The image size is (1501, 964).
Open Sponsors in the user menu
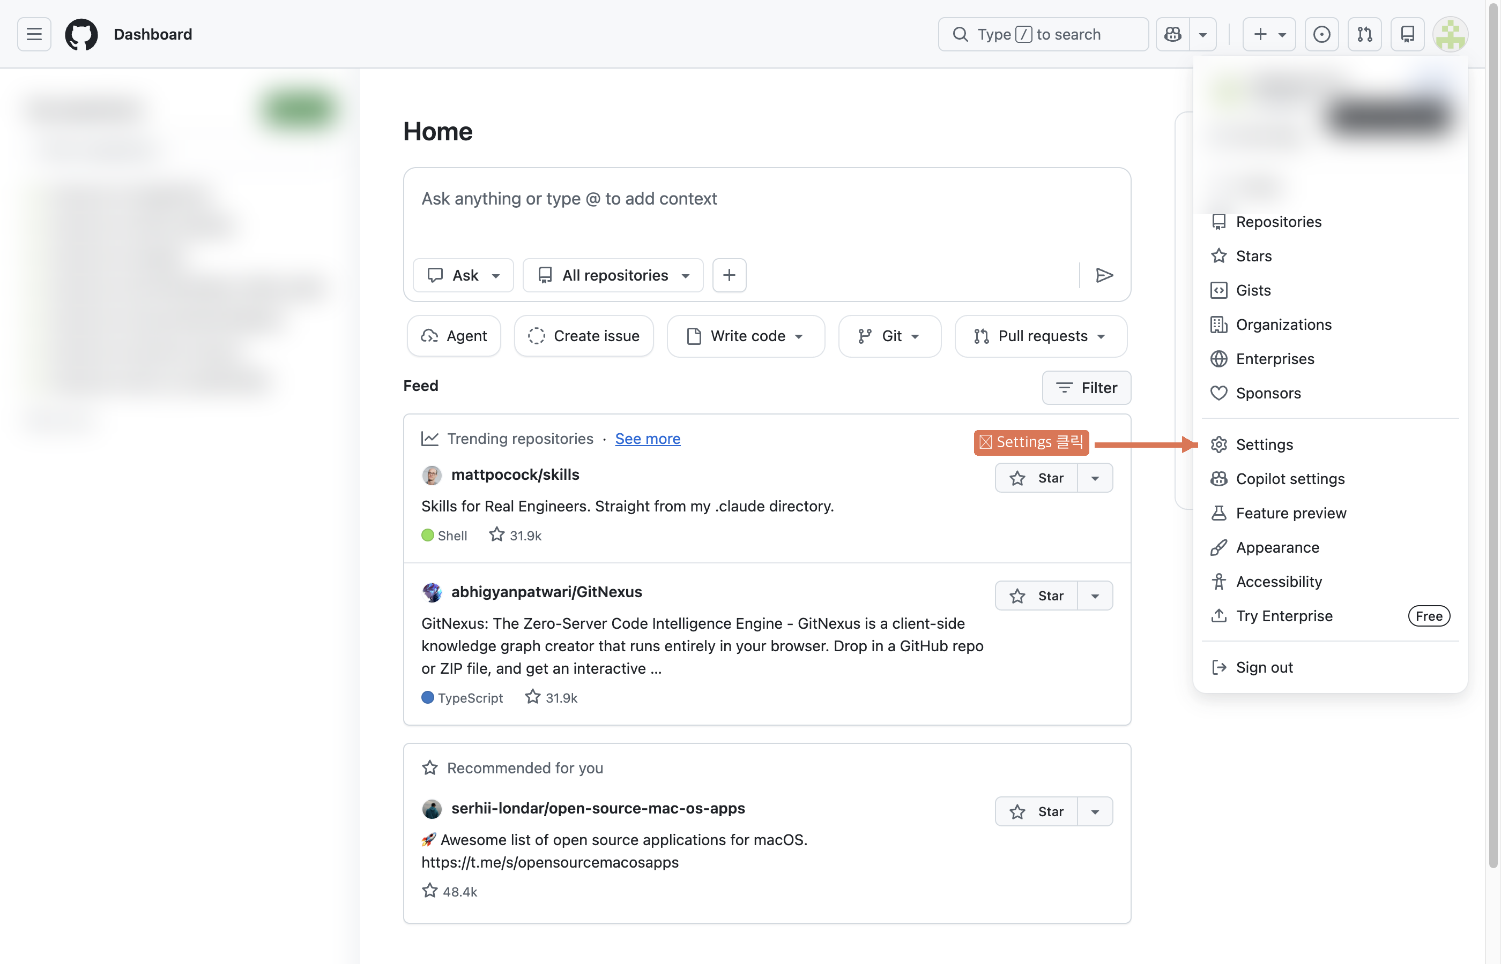pos(1331,393)
